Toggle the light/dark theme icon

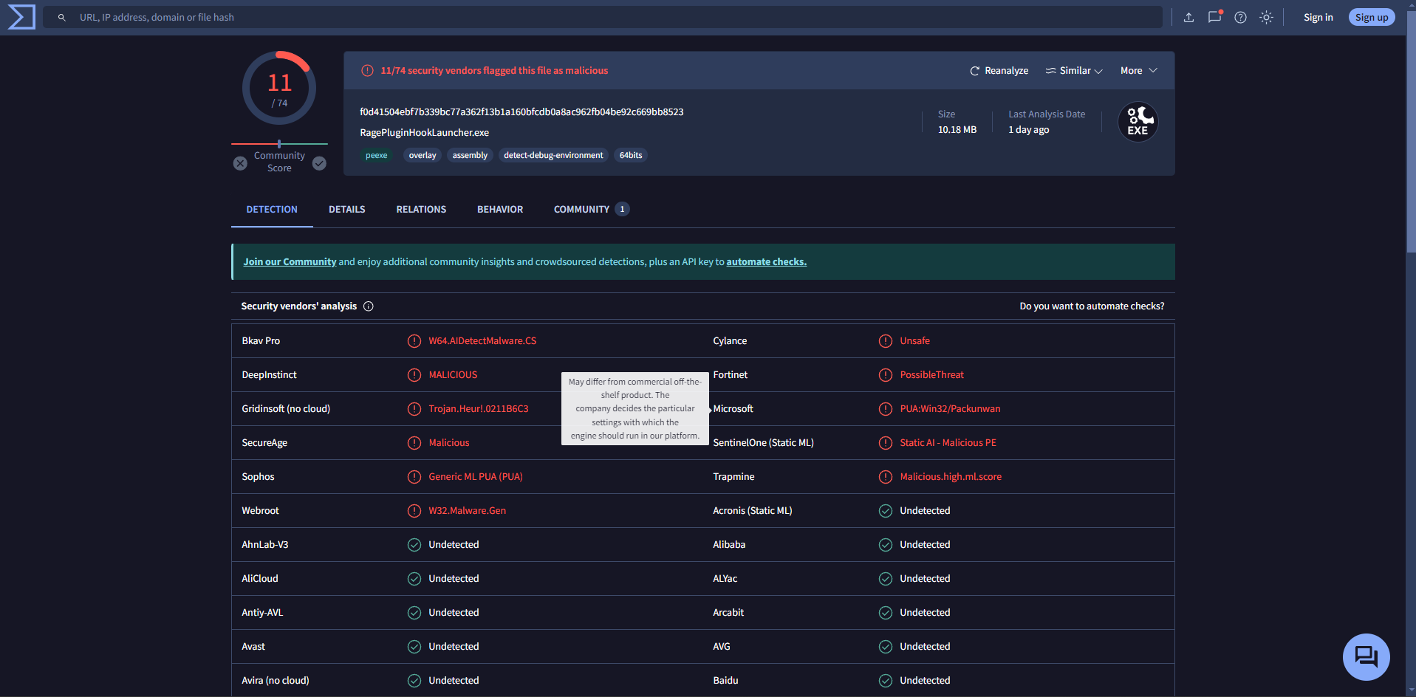pyautogui.click(x=1266, y=17)
